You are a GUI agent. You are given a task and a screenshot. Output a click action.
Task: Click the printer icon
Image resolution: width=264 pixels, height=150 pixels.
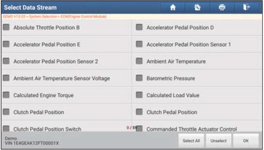222,8
